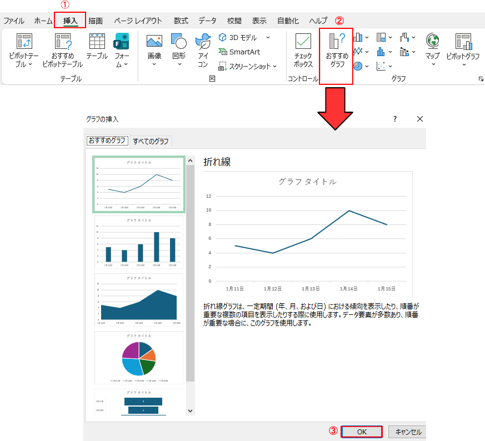Open the ピボットテーブル button in the ribbon
This screenshot has height=441, width=485.
click(24, 52)
